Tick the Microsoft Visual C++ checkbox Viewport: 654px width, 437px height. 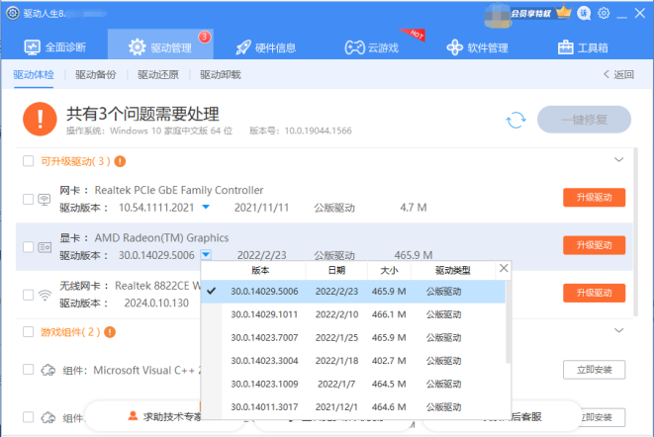click(29, 370)
